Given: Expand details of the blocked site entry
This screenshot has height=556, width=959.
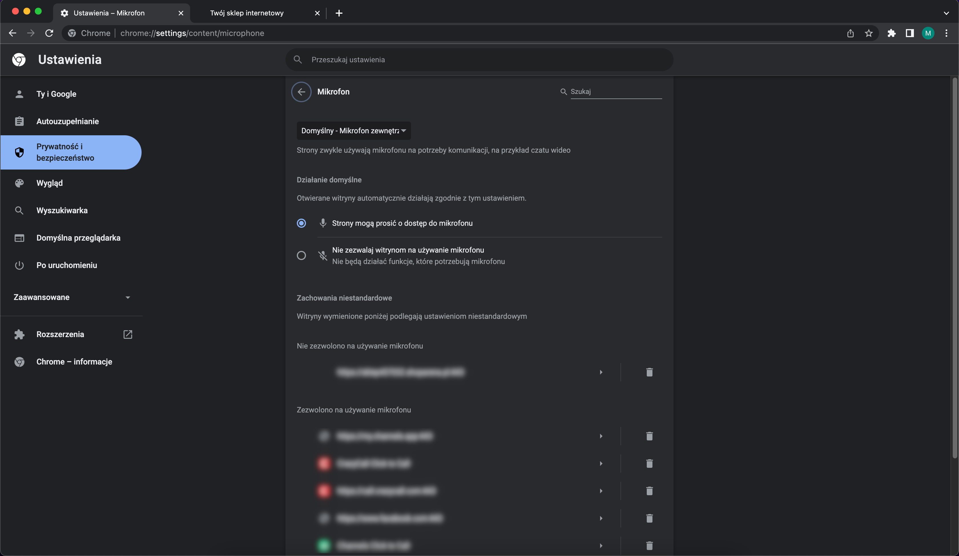Looking at the screenshot, I should (601, 372).
